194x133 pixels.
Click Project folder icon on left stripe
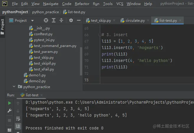(2, 33)
